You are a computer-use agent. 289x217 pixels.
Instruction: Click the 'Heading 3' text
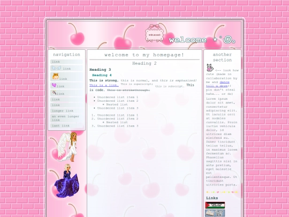click(100, 70)
